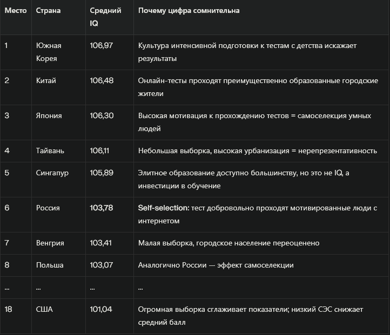Screen dimensions: 390x335
Task: Click the 'Страна' column header
Action: [x=48, y=11]
